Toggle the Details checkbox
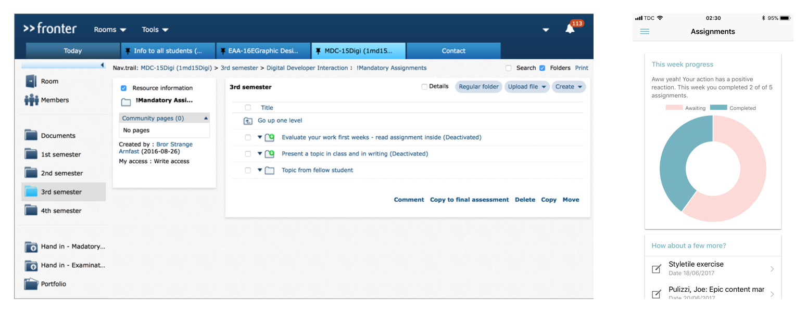The height and width of the screenshot is (312, 807). (424, 87)
